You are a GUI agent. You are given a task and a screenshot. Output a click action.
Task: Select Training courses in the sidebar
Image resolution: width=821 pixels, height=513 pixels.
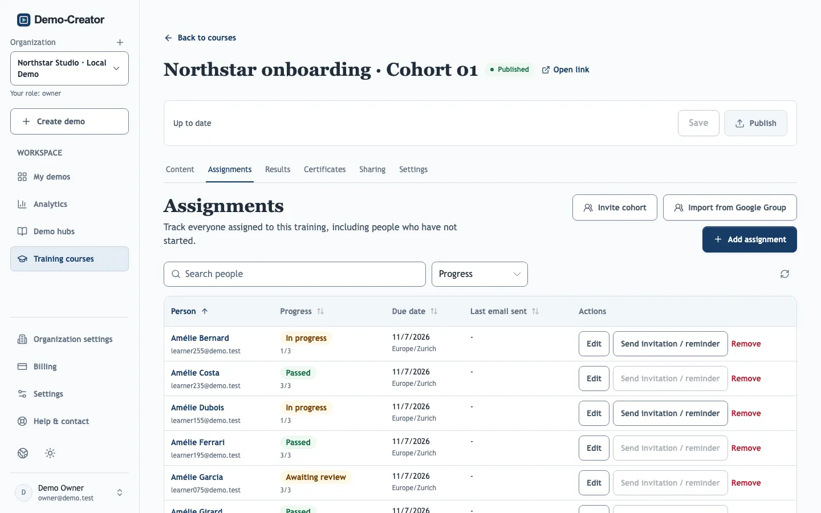tap(70, 259)
